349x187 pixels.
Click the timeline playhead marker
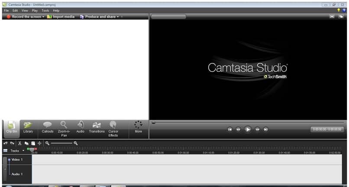(x=32, y=150)
